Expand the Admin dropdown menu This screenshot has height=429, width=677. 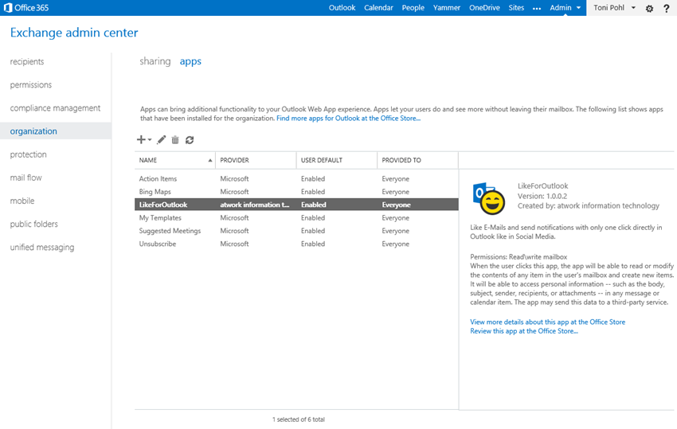(x=565, y=8)
